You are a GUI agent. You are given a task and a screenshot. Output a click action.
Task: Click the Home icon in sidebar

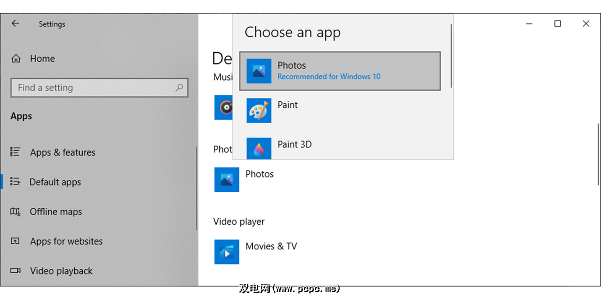click(x=16, y=58)
